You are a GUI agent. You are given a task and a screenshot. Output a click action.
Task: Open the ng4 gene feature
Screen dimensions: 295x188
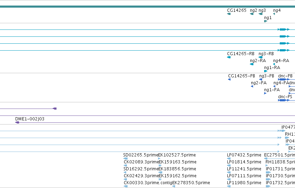coord(274,14)
